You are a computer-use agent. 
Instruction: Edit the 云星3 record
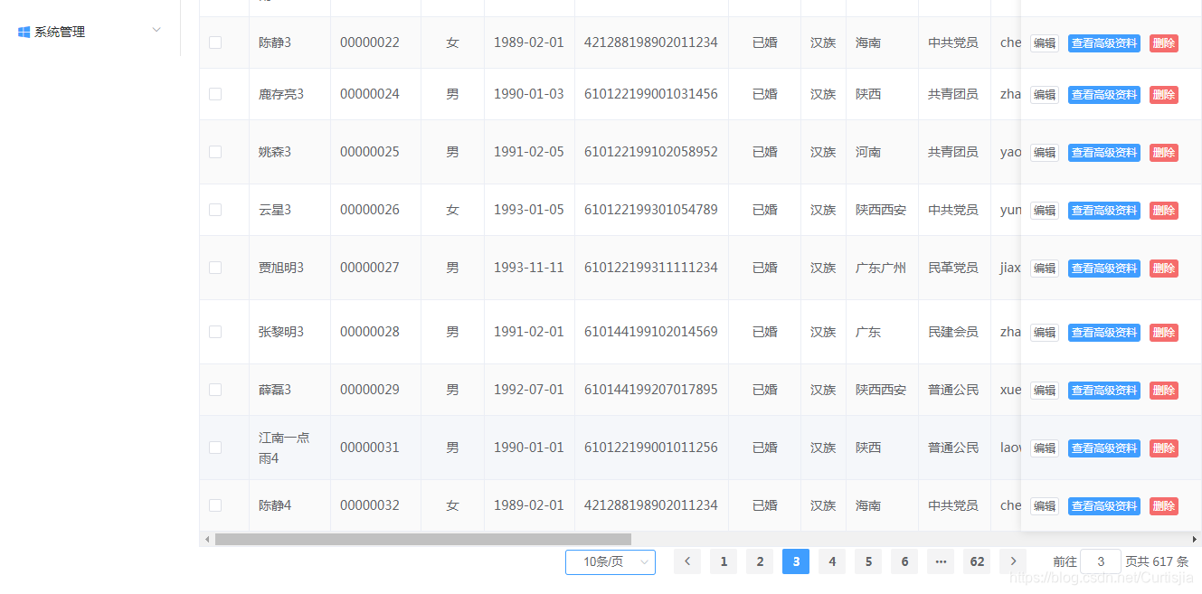[x=1045, y=210]
